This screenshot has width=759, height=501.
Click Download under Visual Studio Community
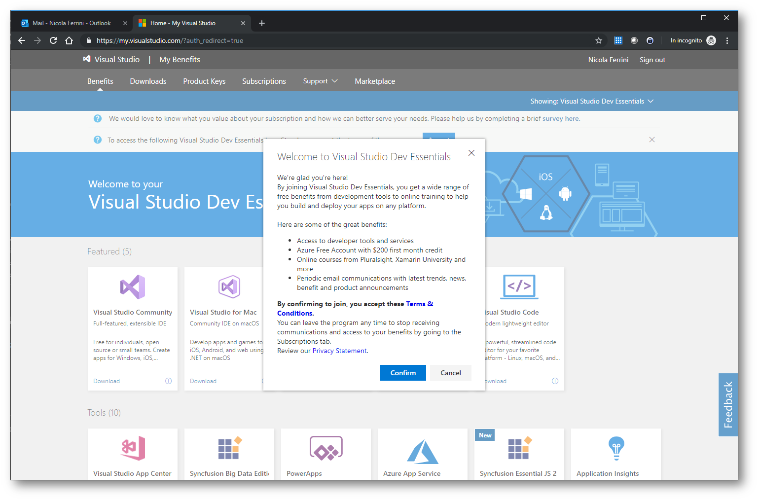click(x=107, y=381)
